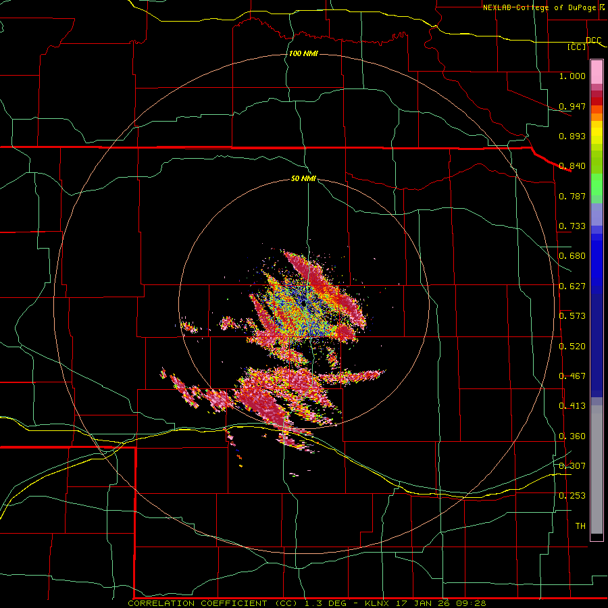This screenshot has height=608, width=608.
Task: Click the 0.413 scale value
Action: coord(572,406)
